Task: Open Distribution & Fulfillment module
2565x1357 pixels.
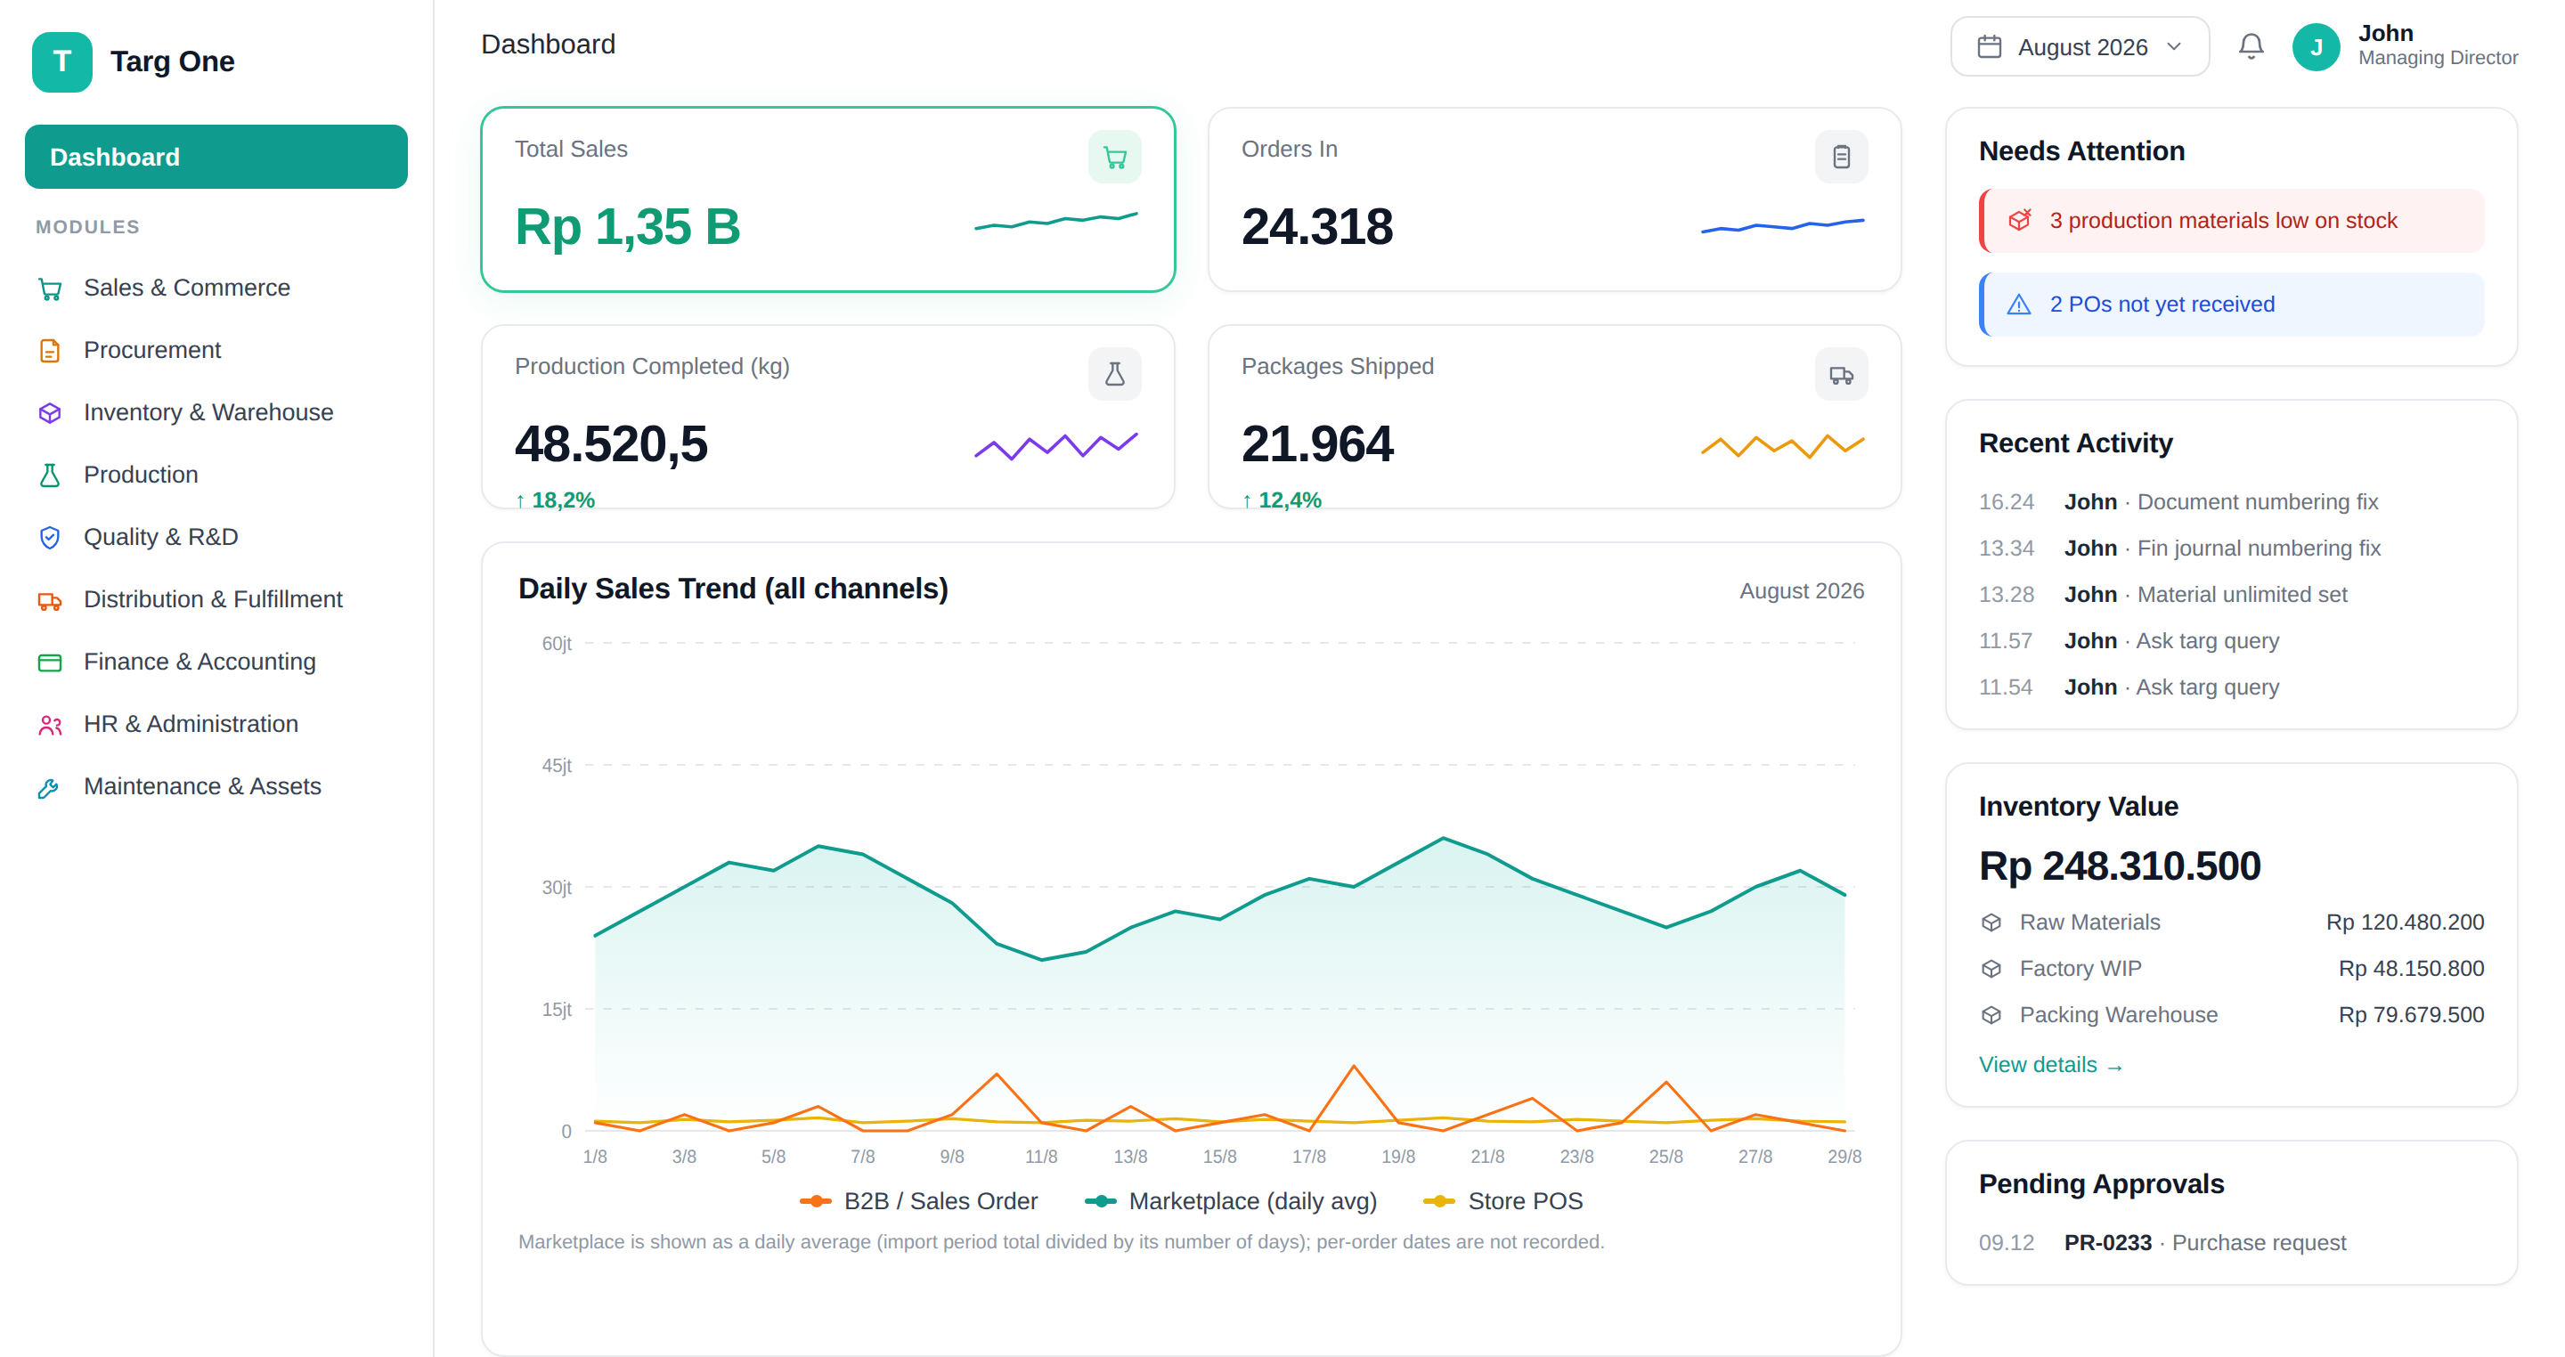Action: (x=216, y=599)
